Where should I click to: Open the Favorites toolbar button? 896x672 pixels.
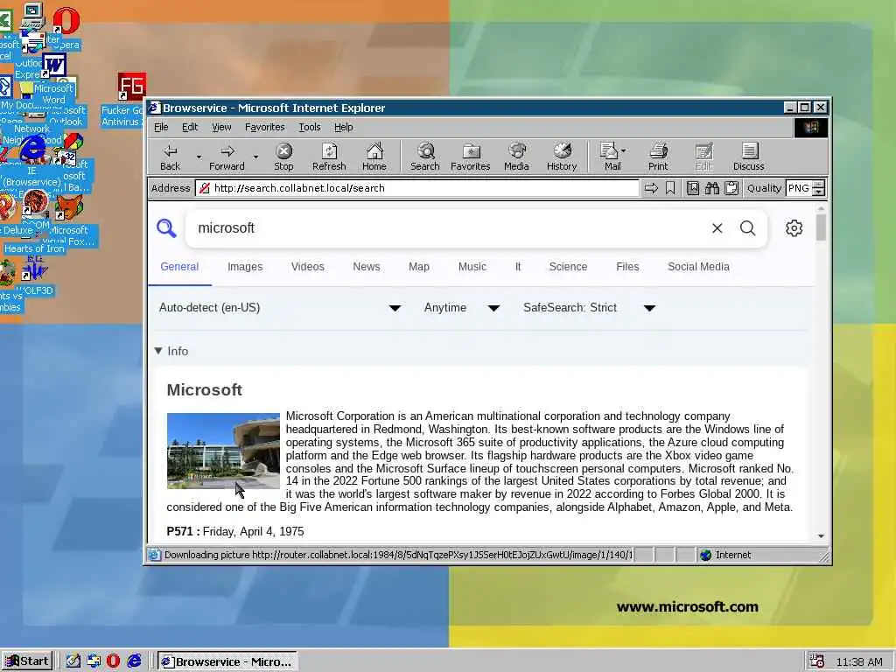pyautogui.click(x=470, y=157)
